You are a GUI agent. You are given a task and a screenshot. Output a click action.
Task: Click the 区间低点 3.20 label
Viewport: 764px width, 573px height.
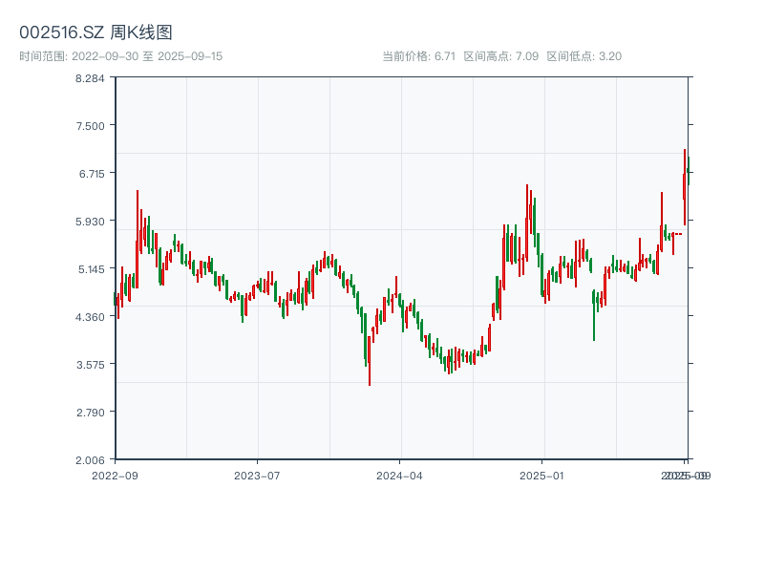[x=584, y=56]
